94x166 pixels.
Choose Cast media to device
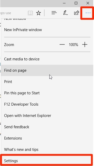click(x=47, y=59)
